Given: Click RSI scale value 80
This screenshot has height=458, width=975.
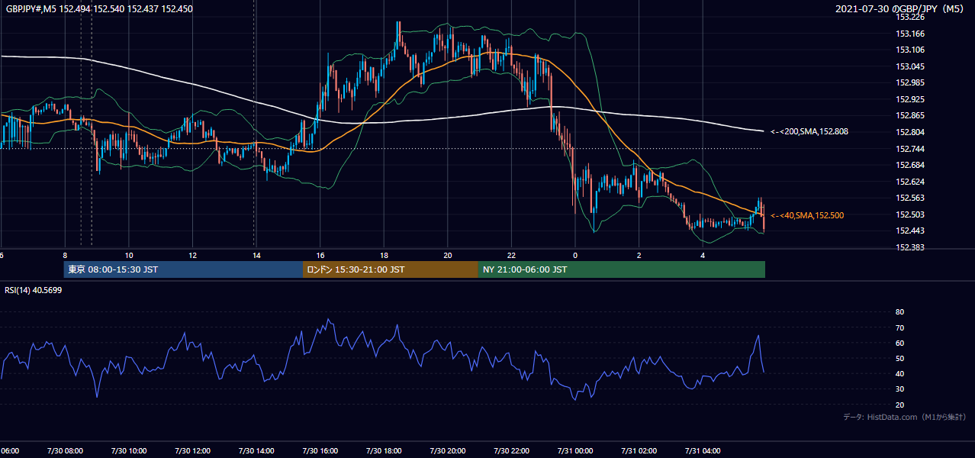Looking at the screenshot, I should [899, 312].
